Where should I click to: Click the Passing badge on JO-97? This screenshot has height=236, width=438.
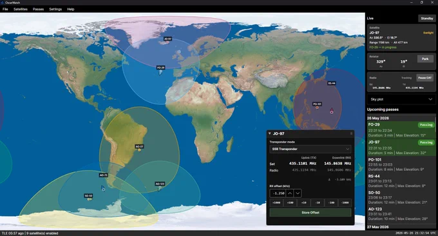point(426,143)
